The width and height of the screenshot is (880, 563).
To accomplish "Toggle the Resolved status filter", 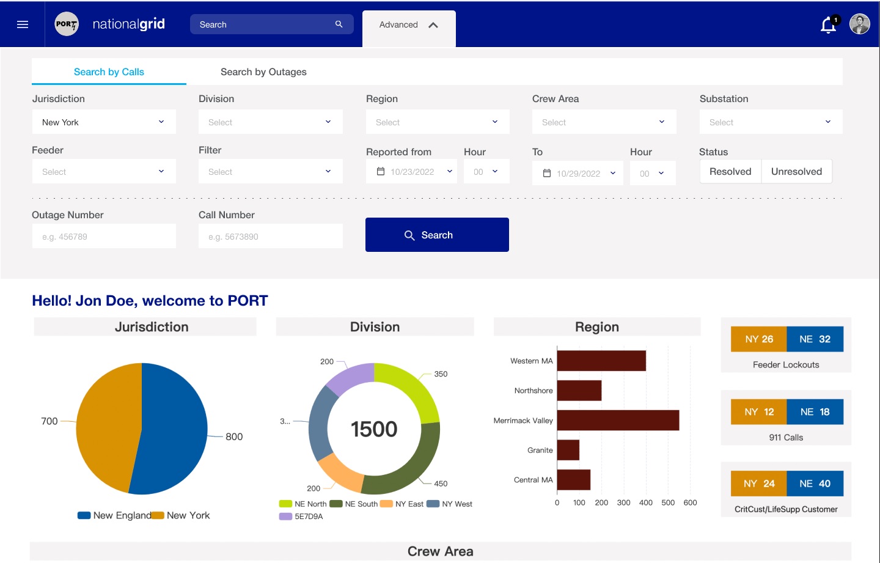I will pos(730,172).
